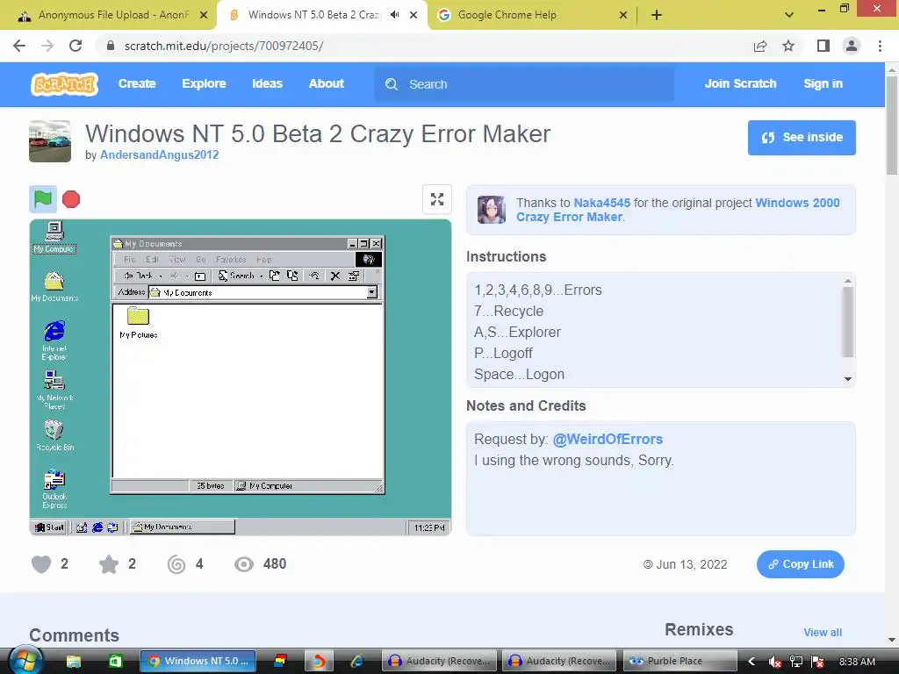Select Recycle Bin icon on stage desktop
This screenshot has height=674, width=899.
pos(54,435)
